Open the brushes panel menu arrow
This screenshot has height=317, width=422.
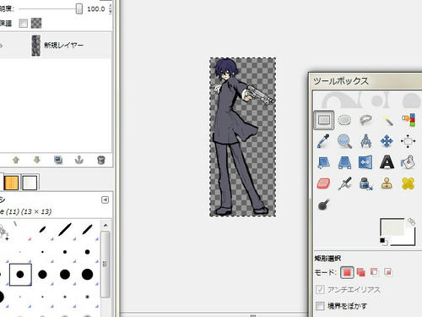[105, 199]
